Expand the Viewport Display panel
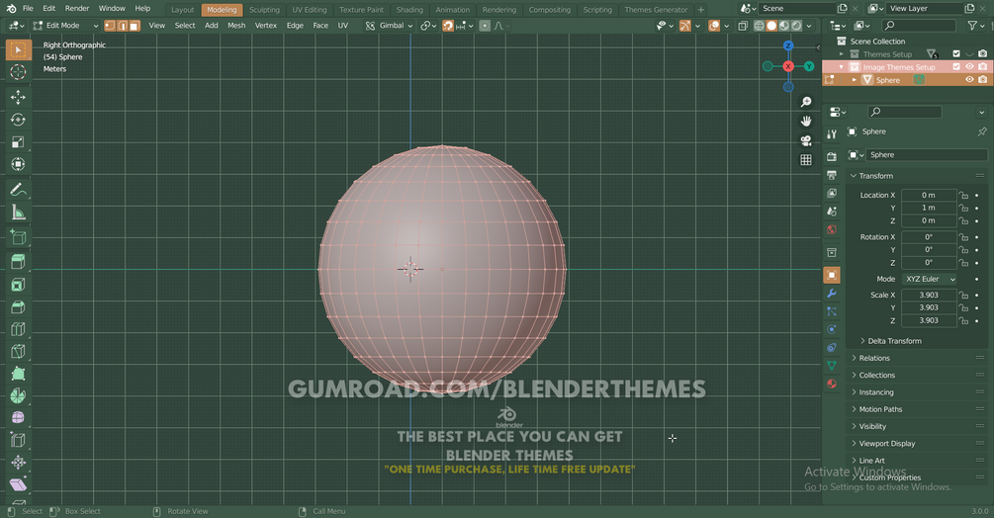Viewport: 994px width, 518px height. (x=887, y=443)
